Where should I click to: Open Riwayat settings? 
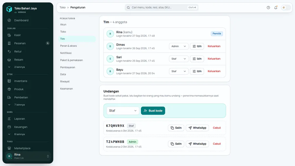(x=77, y=81)
